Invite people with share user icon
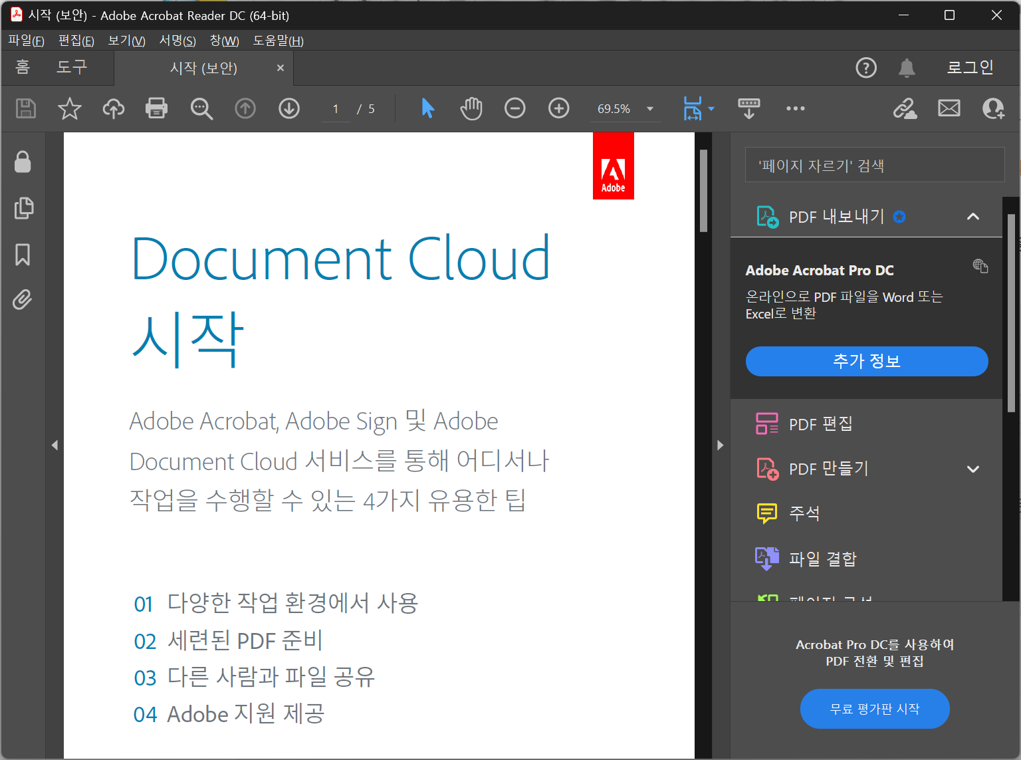 pos(993,108)
